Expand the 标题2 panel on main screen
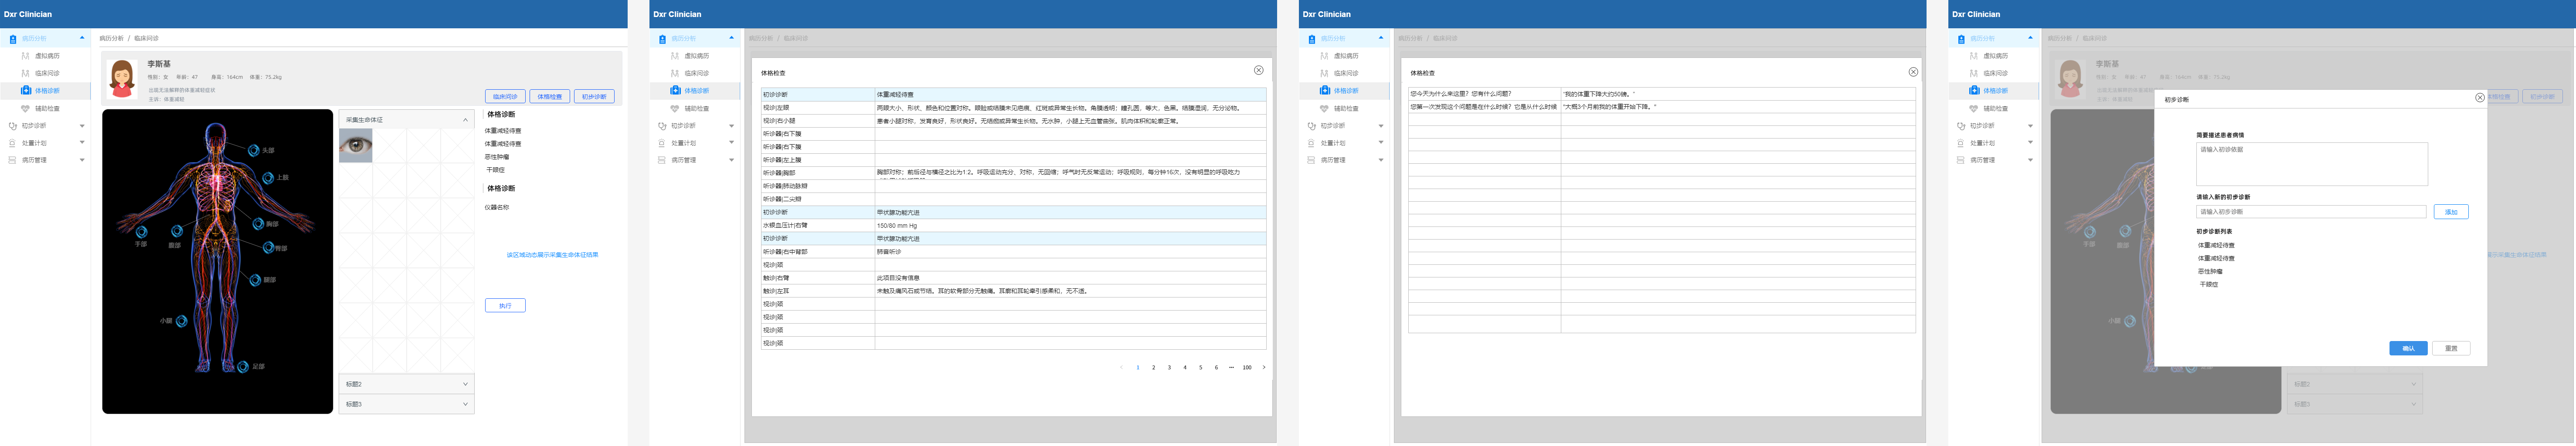The width and height of the screenshot is (2576, 446). pos(465,384)
